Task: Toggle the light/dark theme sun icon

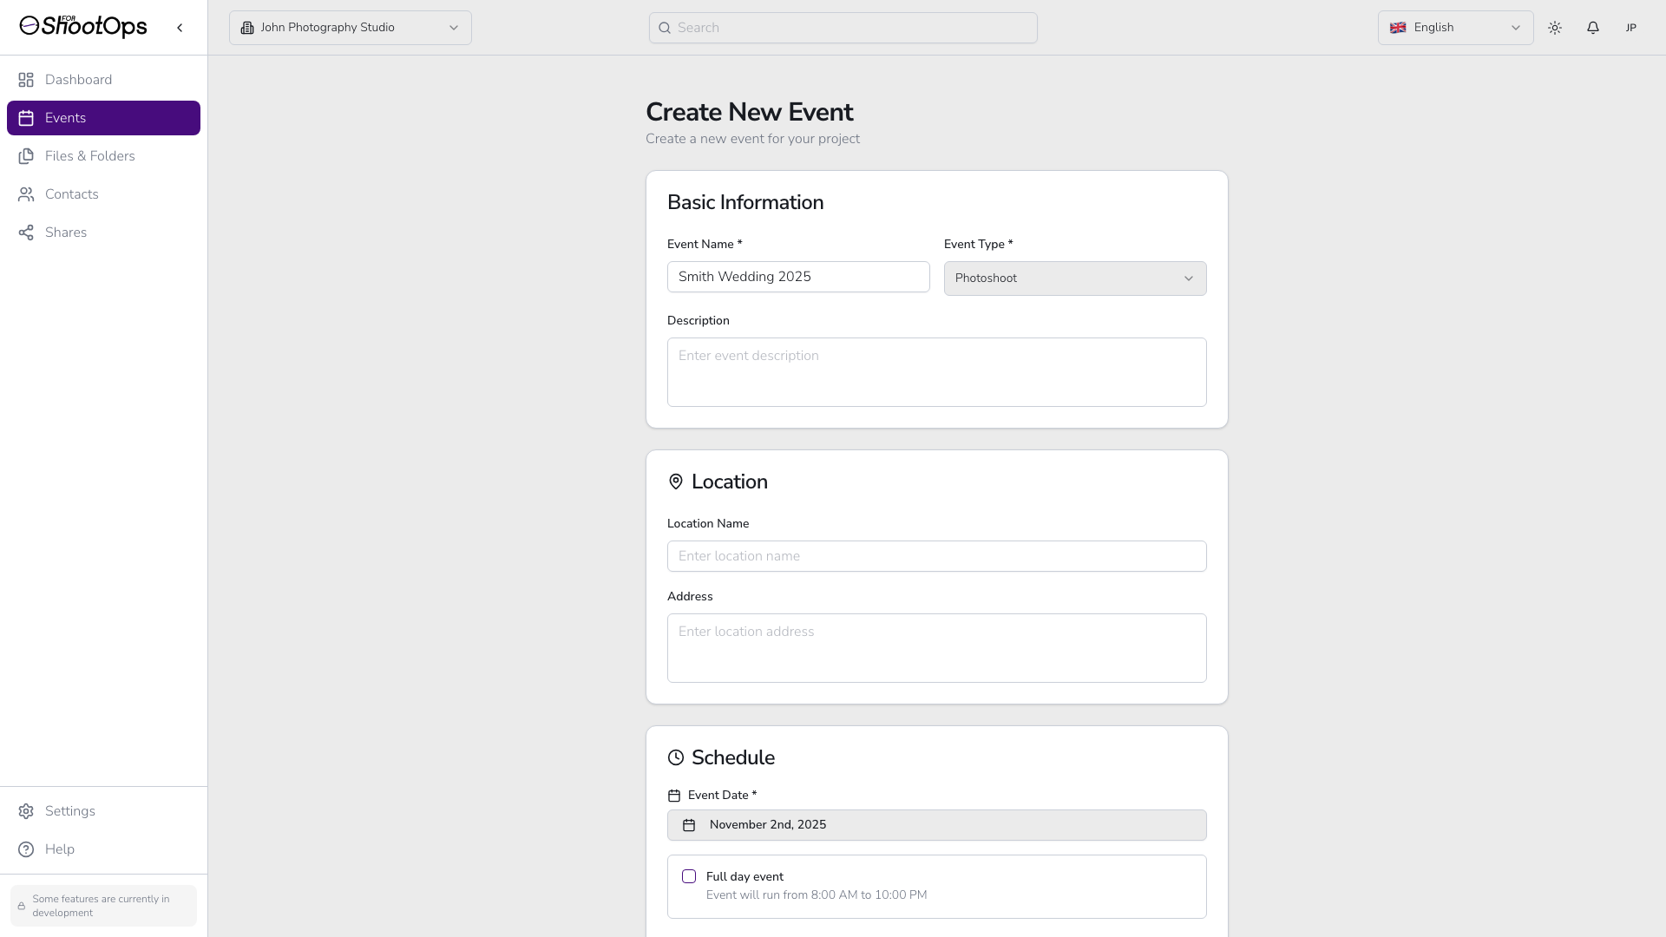Action: click(1555, 28)
